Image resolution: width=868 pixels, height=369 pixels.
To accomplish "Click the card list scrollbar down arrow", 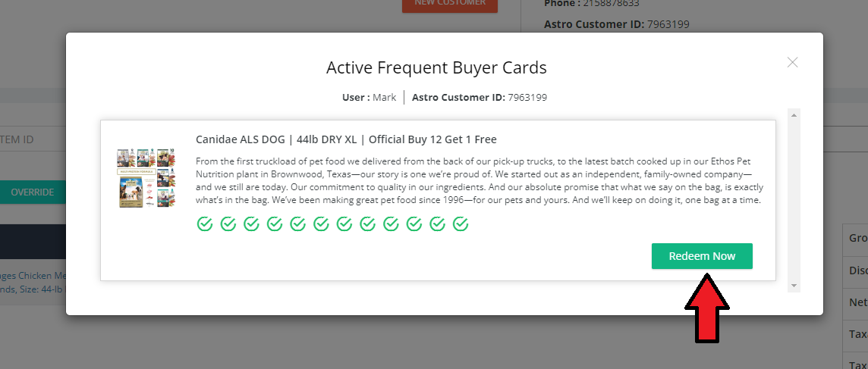I will click(794, 286).
